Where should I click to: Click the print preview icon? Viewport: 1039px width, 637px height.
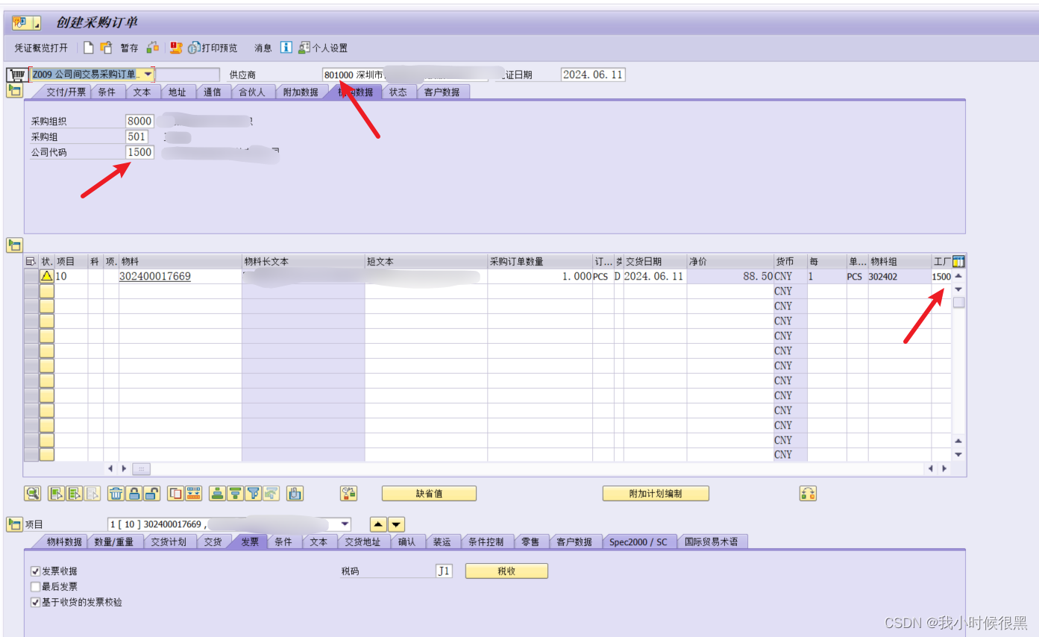(194, 48)
